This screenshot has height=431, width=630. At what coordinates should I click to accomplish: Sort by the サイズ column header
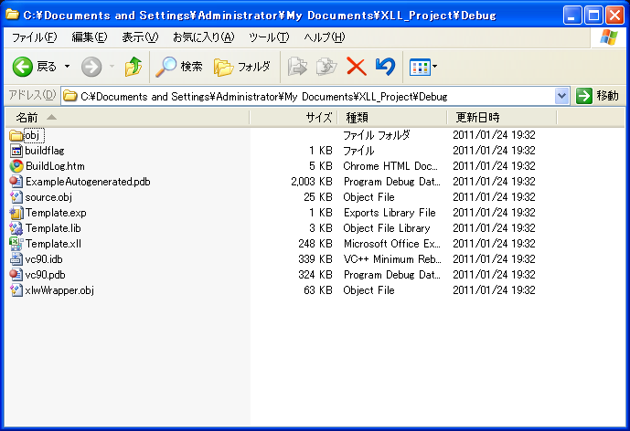click(x=294, y=118)
